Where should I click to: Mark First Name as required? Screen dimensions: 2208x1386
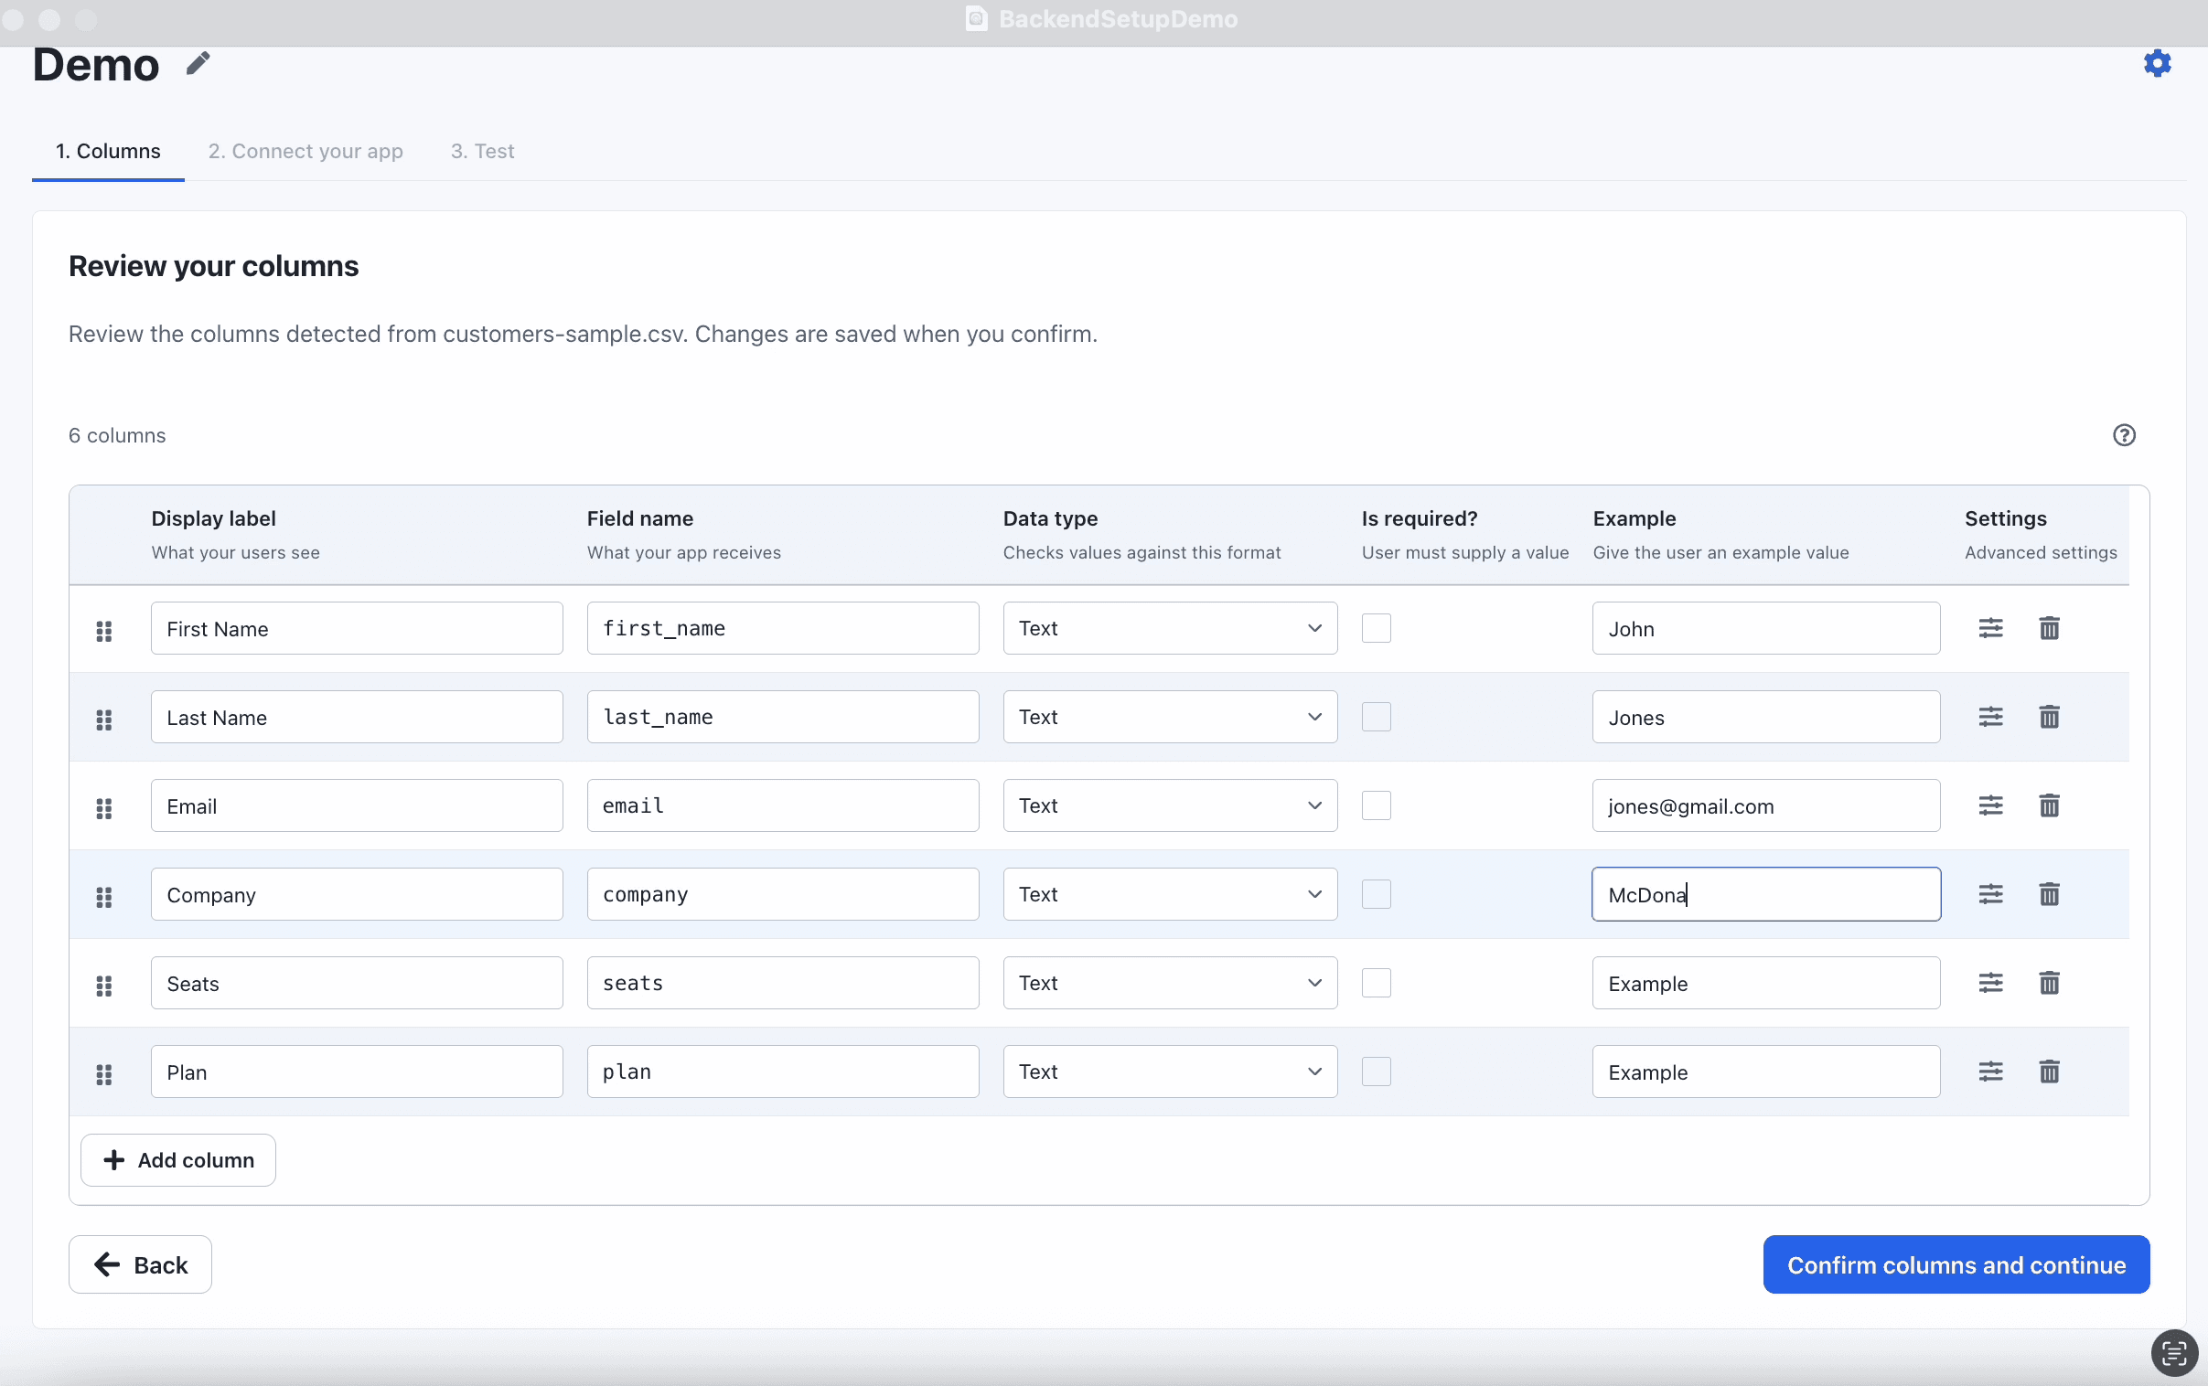(x=1376, y=628)
